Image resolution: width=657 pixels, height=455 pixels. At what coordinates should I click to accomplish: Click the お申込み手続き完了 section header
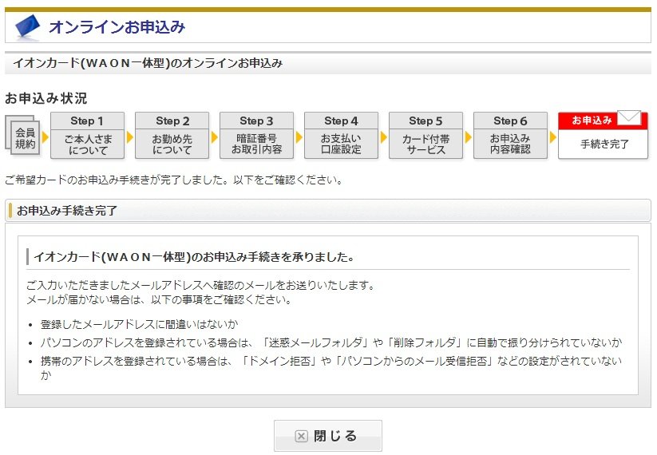(x=327, y=210)
